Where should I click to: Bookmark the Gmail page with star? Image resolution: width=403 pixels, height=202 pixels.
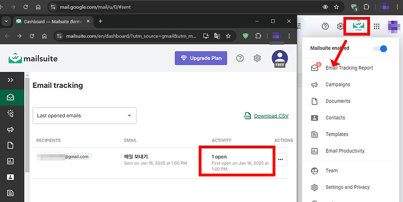tap(336, 7)
